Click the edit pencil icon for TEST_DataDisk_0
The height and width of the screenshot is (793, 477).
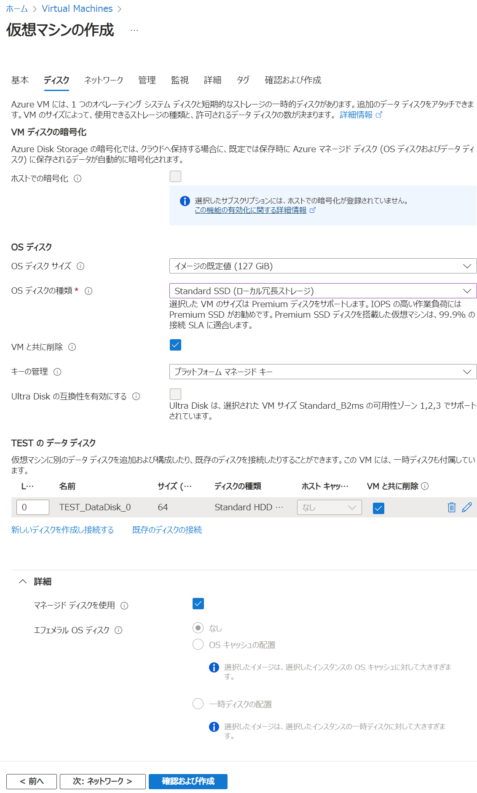467,507
